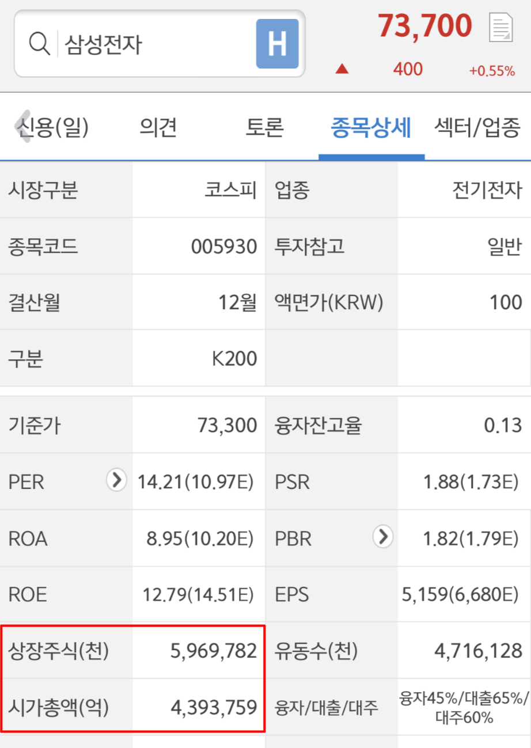The height and width of the screenshot is (748, 531).
Task: Tap the 결산월 label
Action: coord(34,303)
